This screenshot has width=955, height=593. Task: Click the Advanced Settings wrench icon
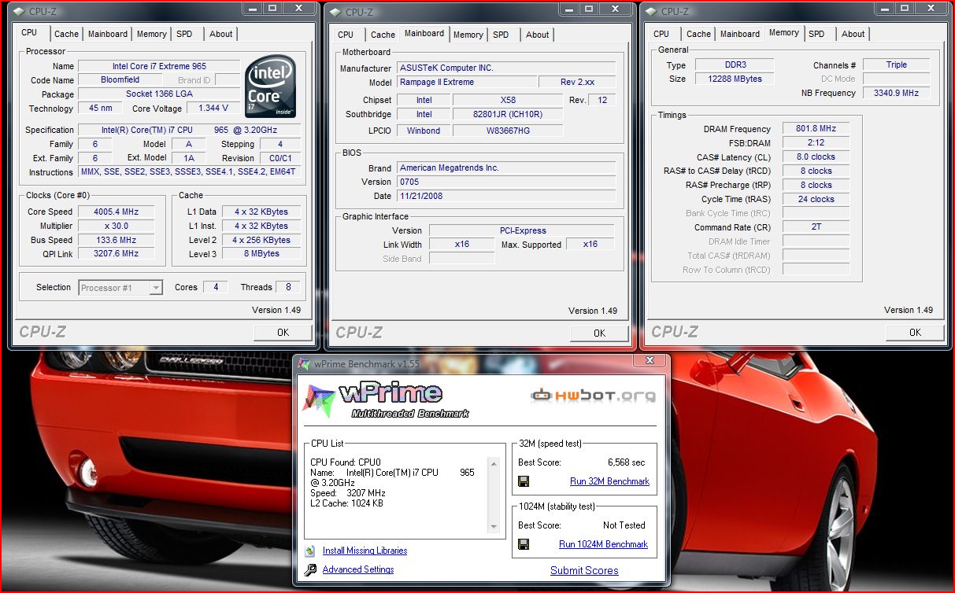point(309,569)
